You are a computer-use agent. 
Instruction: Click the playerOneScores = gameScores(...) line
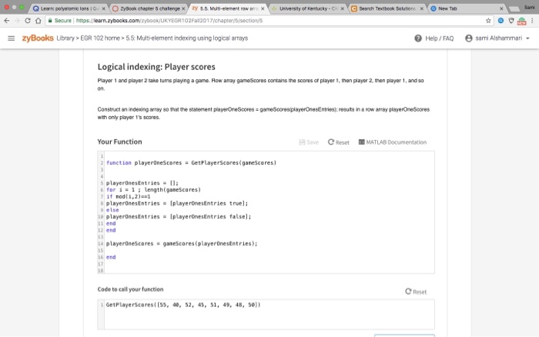(182, 244)
